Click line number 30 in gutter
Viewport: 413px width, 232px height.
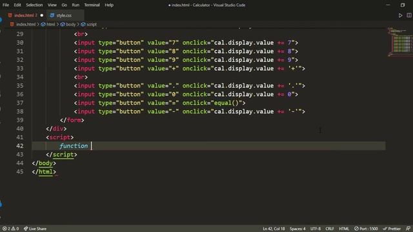(x=20, y=43)
